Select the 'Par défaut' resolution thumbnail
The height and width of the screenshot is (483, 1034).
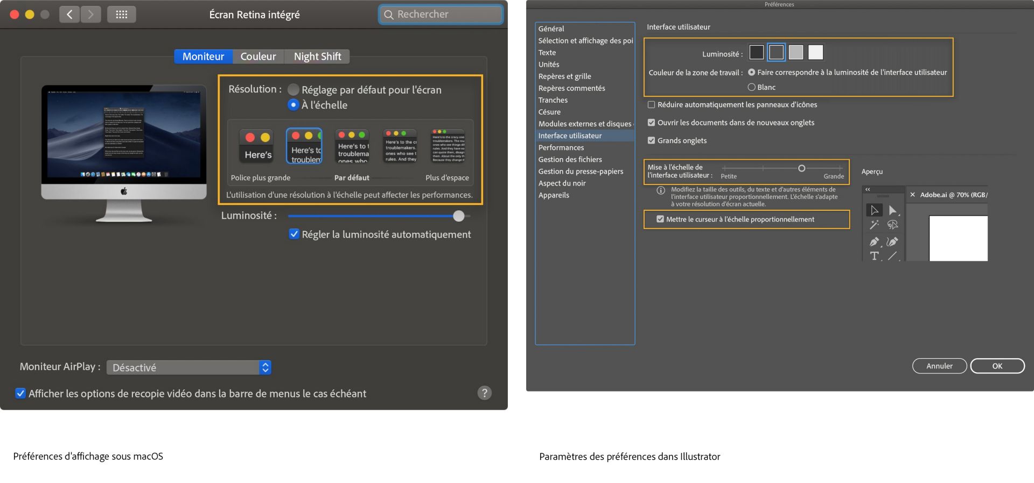pos(352,146)
